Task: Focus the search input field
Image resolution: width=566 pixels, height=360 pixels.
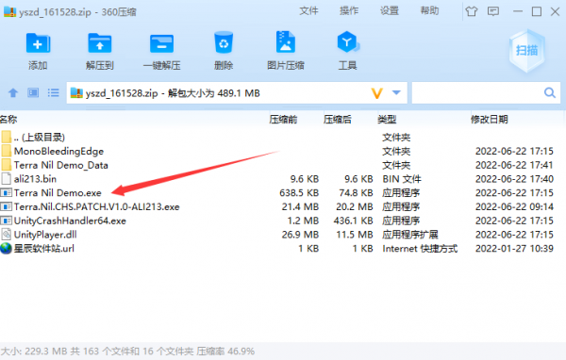Action: pos(486,93)
